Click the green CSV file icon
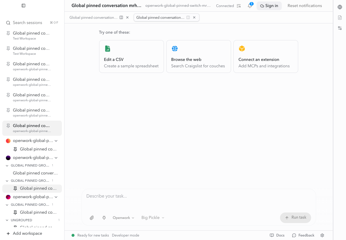Image resolution: width=346 pixels, height=240 pixels. [x=107, y=49]
